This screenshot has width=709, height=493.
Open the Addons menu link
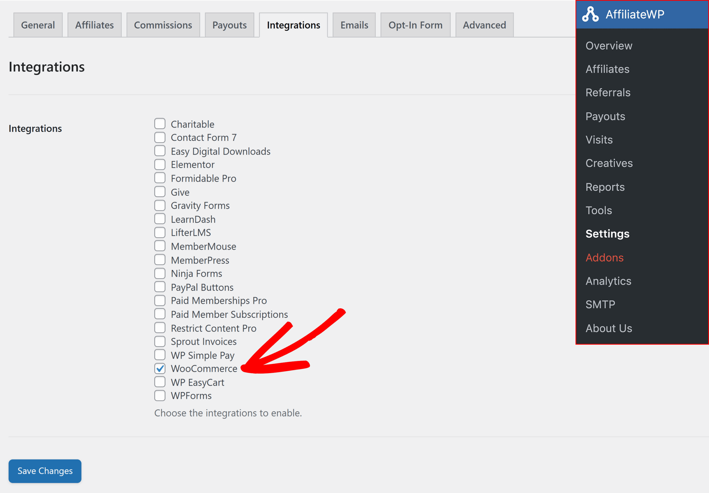point(604,258)
